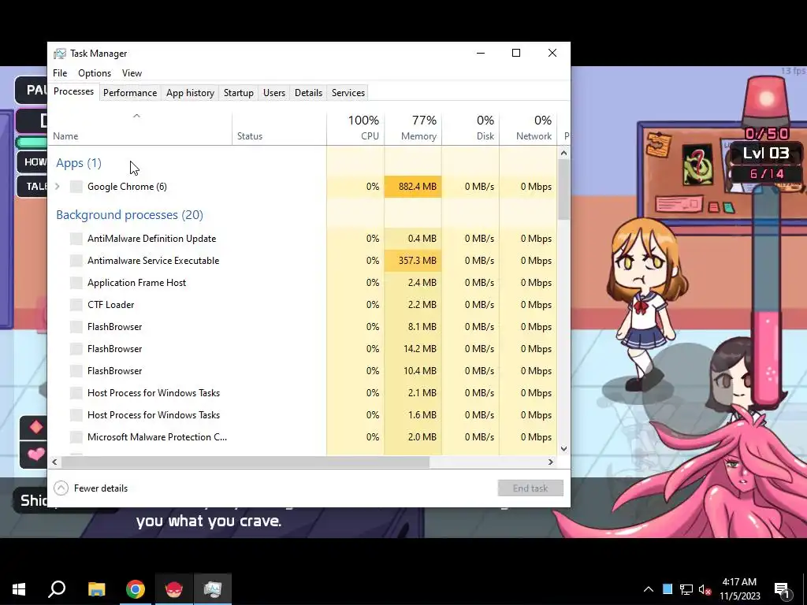The image size is (807, 605).
Task: Show hidden system tray icons
Action: point(649,589)
